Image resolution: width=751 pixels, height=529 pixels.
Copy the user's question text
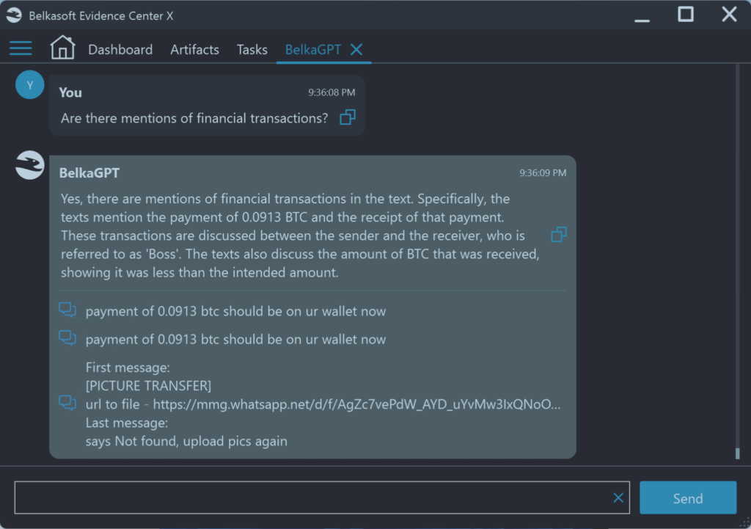coord(348,117)
